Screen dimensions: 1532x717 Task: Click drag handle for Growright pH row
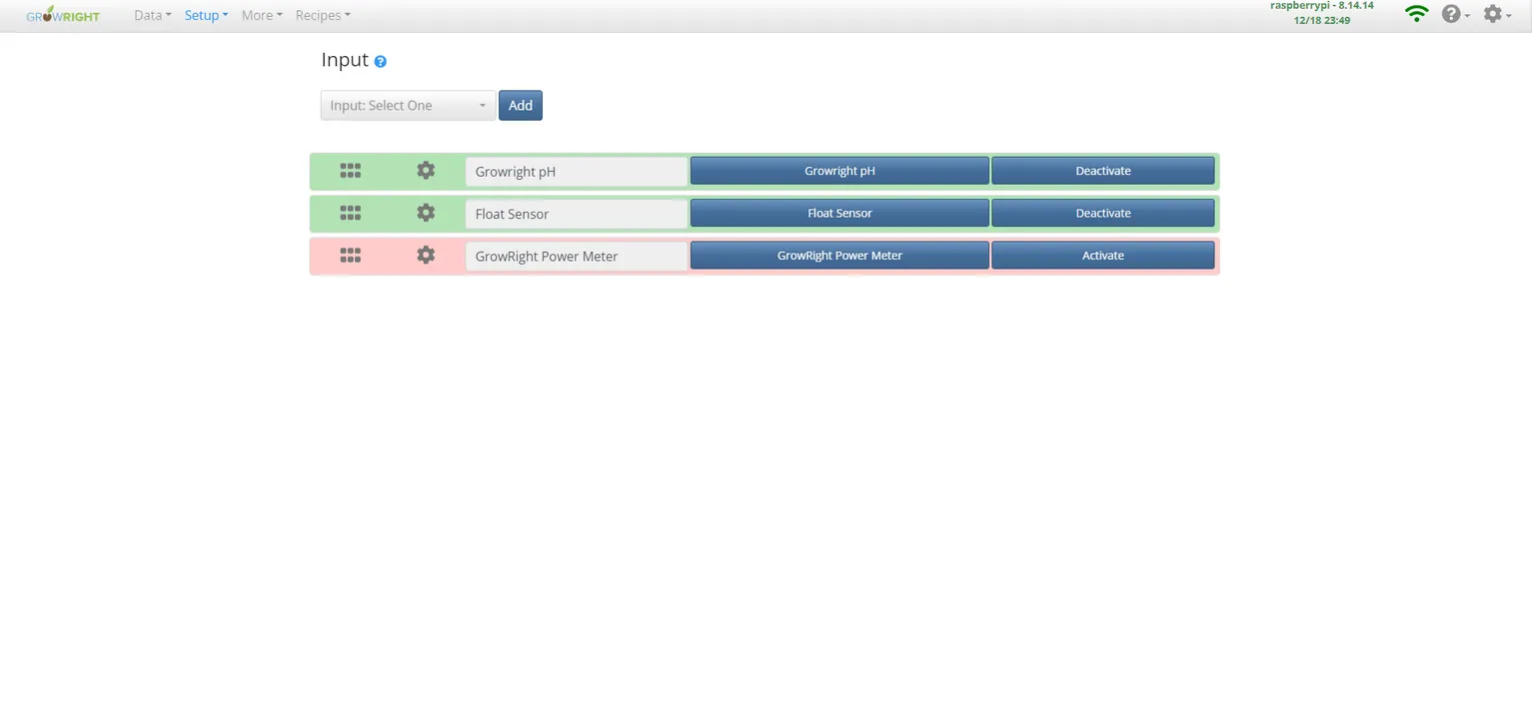[x=350, y=171]
